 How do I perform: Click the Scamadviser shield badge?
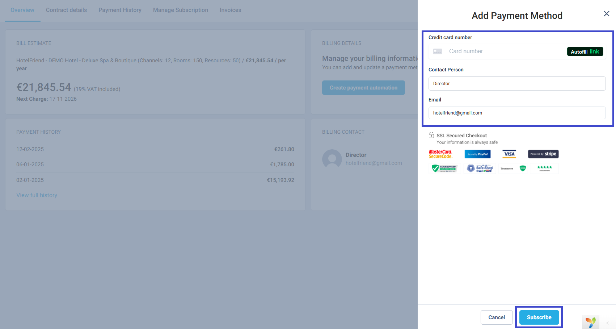(444, 168)
